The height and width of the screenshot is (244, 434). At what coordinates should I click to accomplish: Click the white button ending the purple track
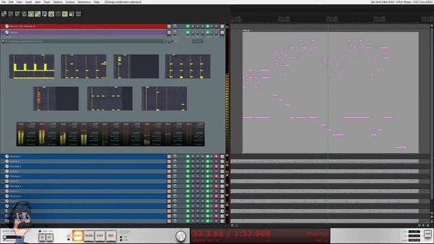(222, 33)
